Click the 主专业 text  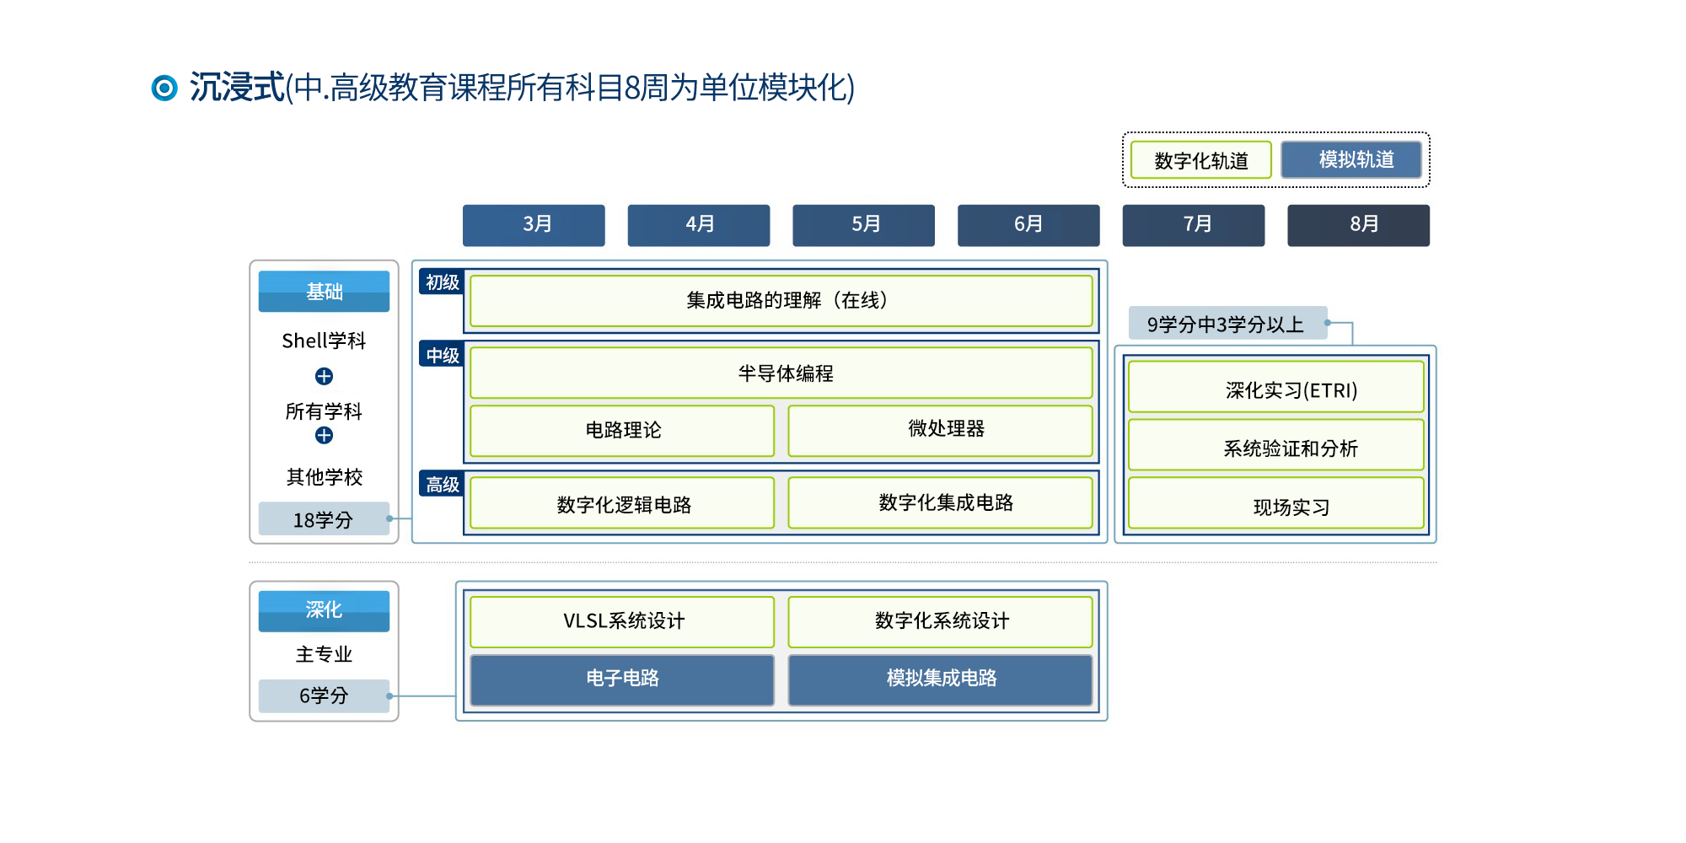point(324,654)
